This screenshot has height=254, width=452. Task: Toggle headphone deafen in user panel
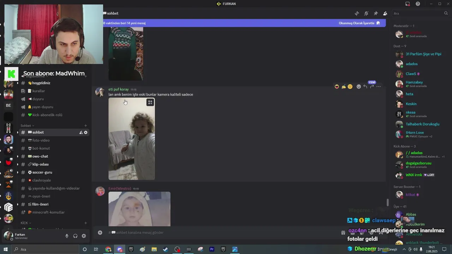click(75, 236)
